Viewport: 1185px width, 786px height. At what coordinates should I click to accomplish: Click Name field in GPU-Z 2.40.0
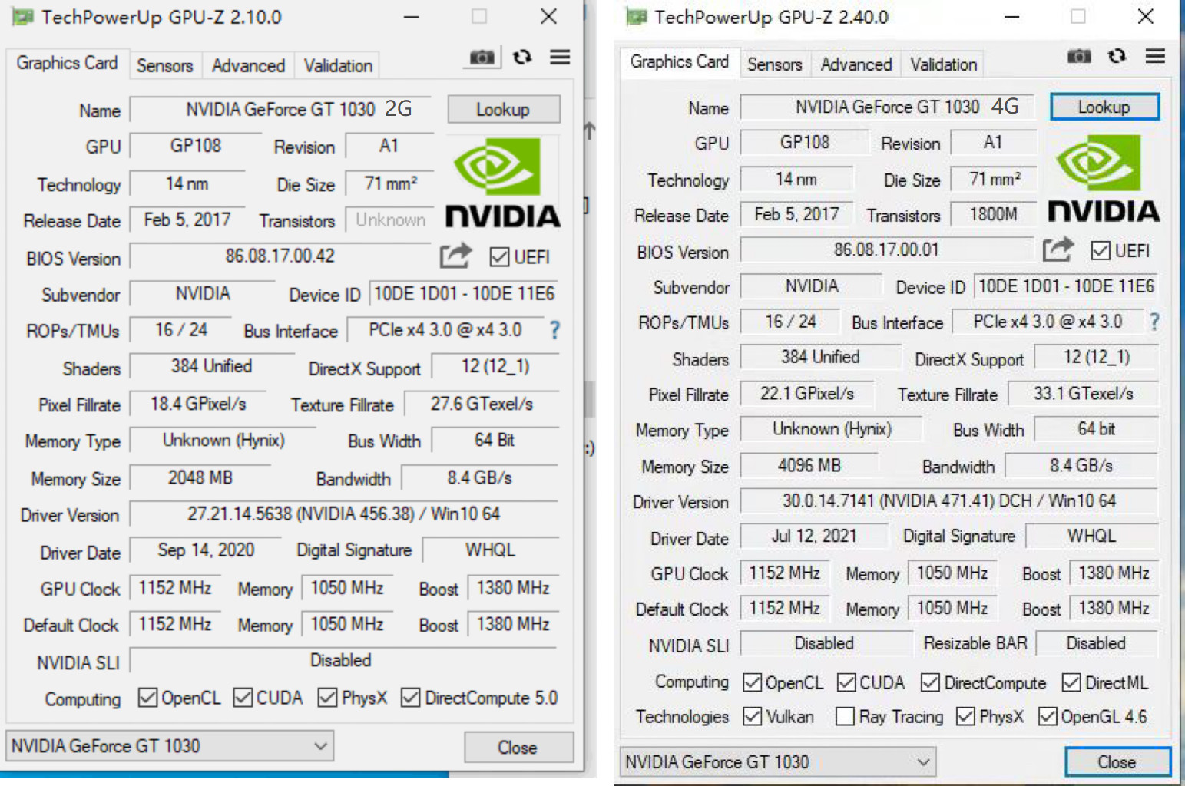[888, 107]
